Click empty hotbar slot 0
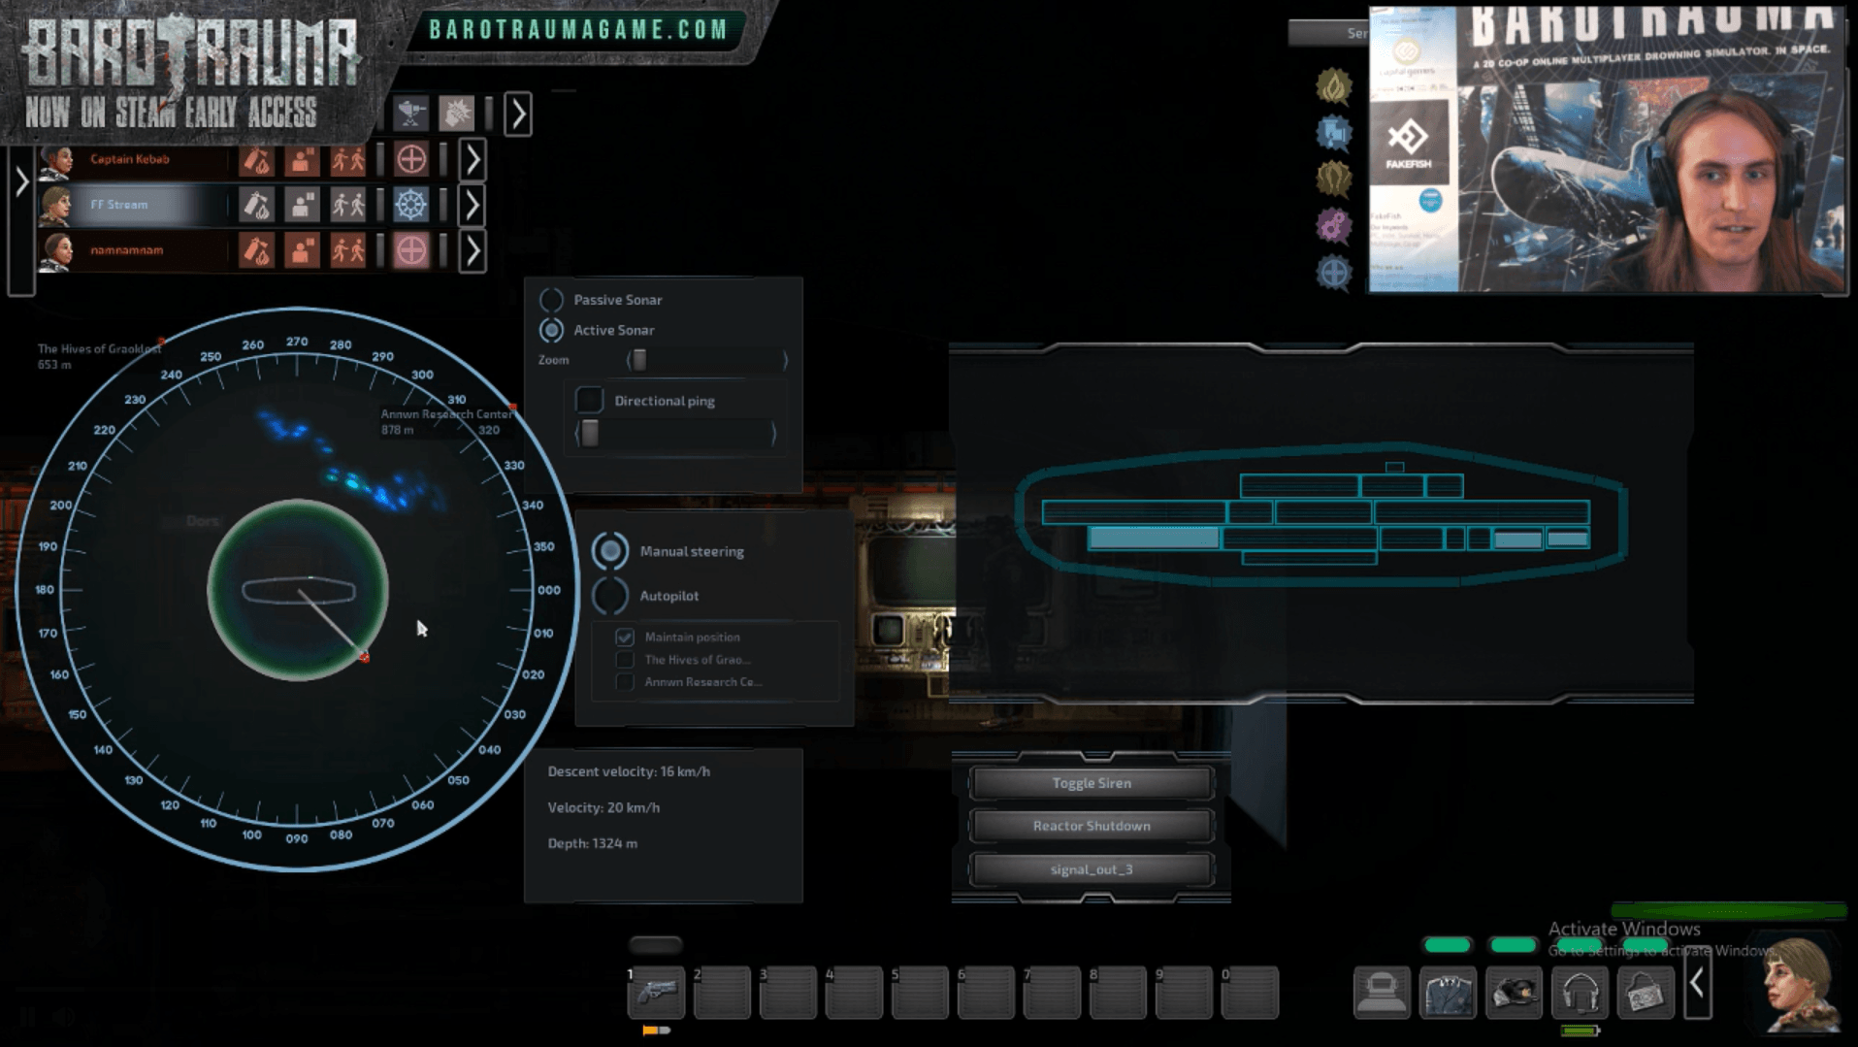This screenshot has height=1047, width=1858. coord(1251,993)
